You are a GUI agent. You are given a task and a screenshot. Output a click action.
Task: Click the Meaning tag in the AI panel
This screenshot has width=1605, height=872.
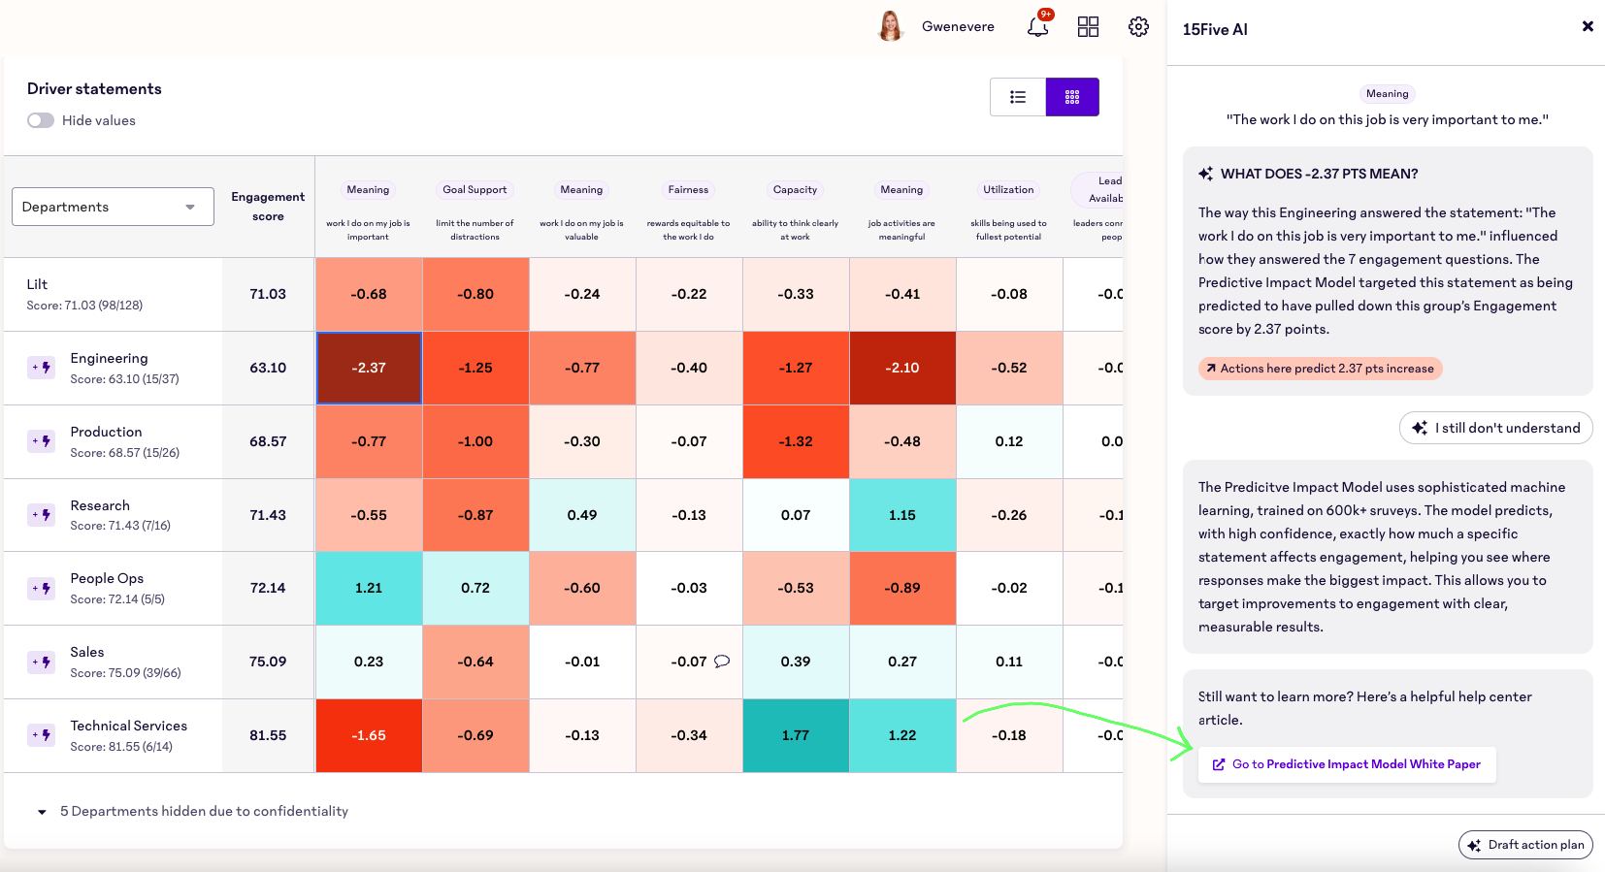point(1387,94)
